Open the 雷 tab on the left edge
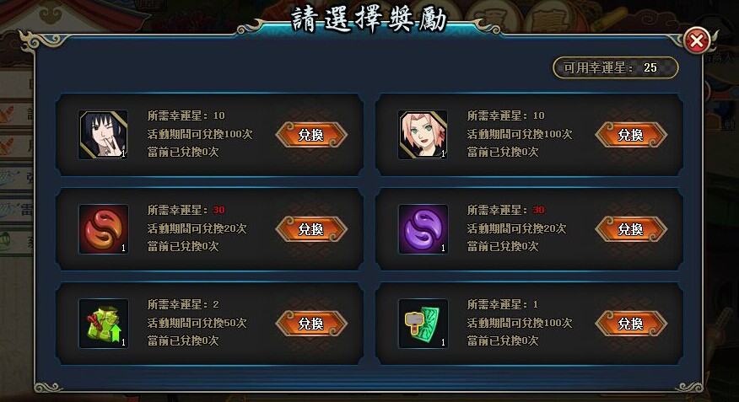This screenshot has height=402, width=739. [17, 208]
